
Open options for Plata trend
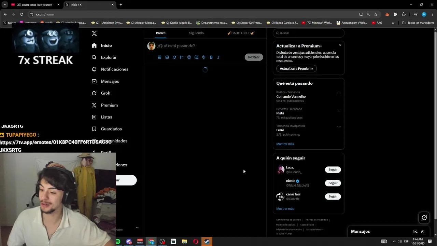pyautogui.click(x=339, y=110)
